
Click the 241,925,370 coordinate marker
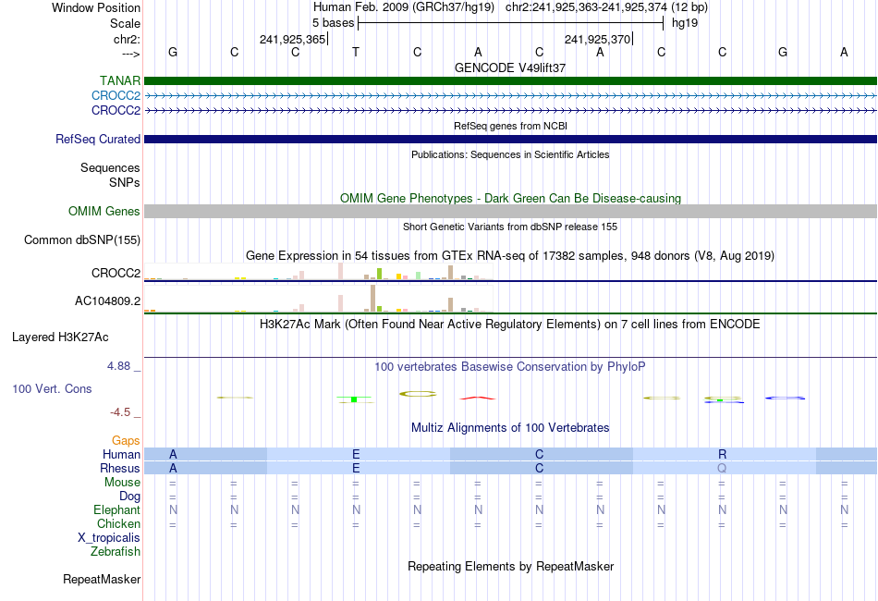(x=597, y=39)
